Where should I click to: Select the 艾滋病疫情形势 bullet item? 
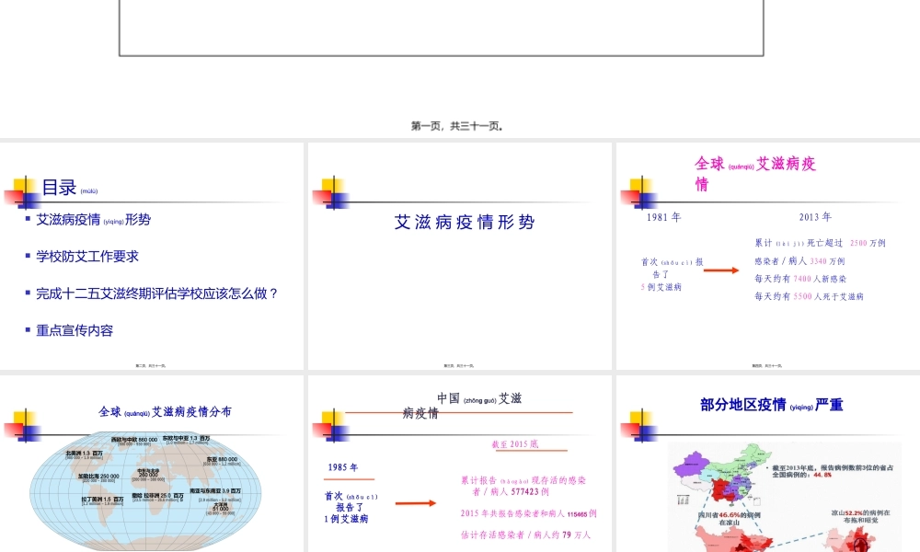point(92,219)
